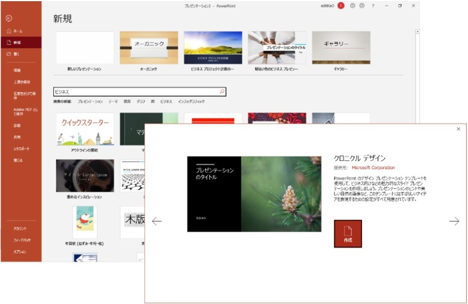The image size is (468, 304).
Task: Click the help question mark icon
Action: 373,6
